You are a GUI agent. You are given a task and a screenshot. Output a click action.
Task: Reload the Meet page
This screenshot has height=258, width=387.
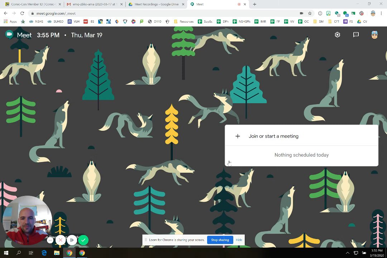point(22,13)
